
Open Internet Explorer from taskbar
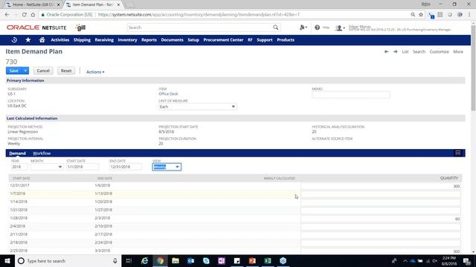pos(144,260)
